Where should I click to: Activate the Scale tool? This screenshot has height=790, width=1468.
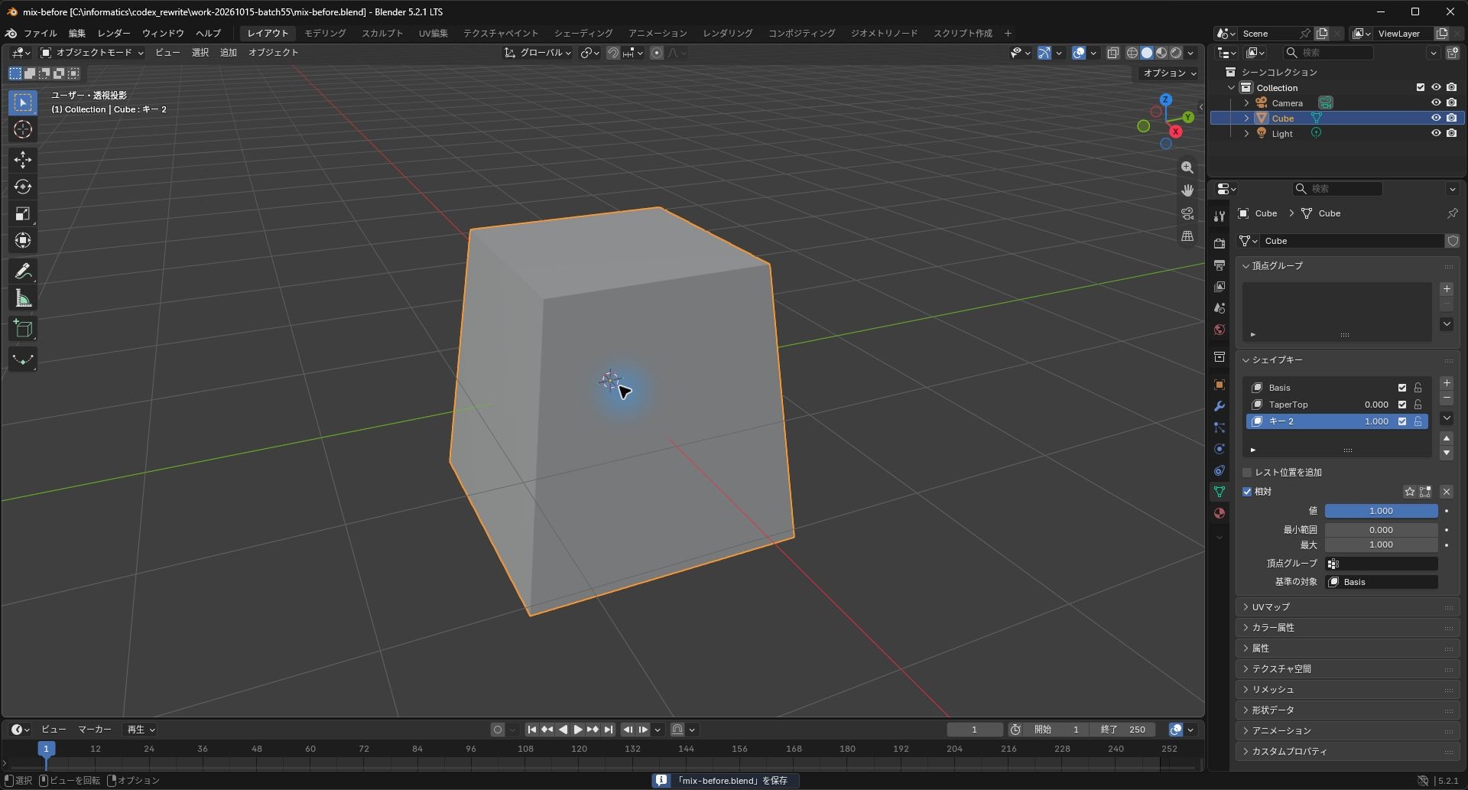point(23,213)
